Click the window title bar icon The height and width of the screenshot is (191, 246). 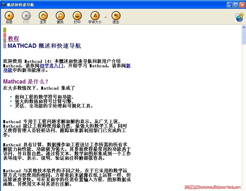click(3, 5)
